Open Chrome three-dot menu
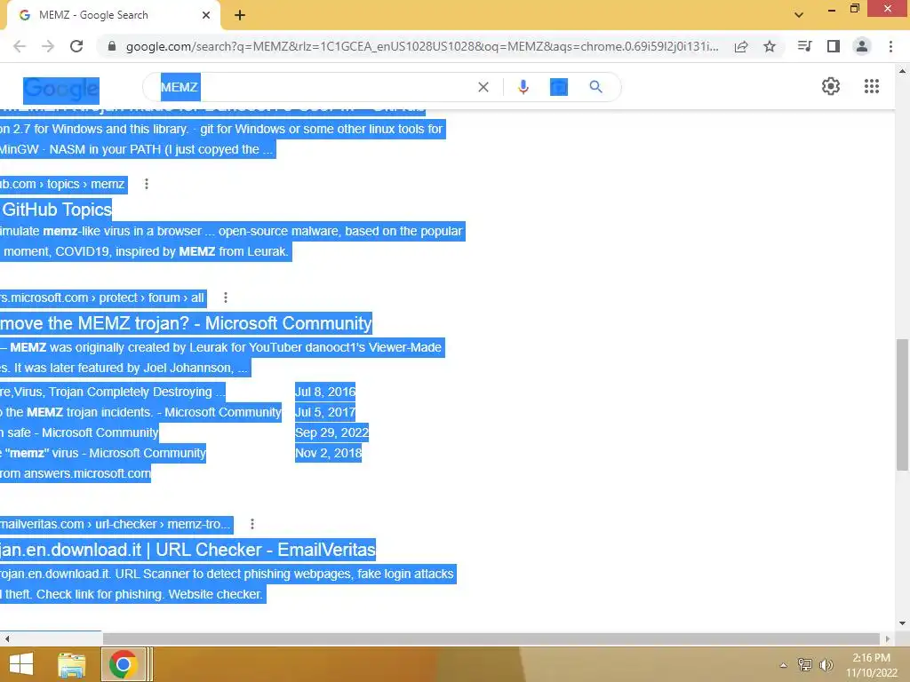Image resolution: width=910 pixels, height=682 pixels. [x=890, y=46]
